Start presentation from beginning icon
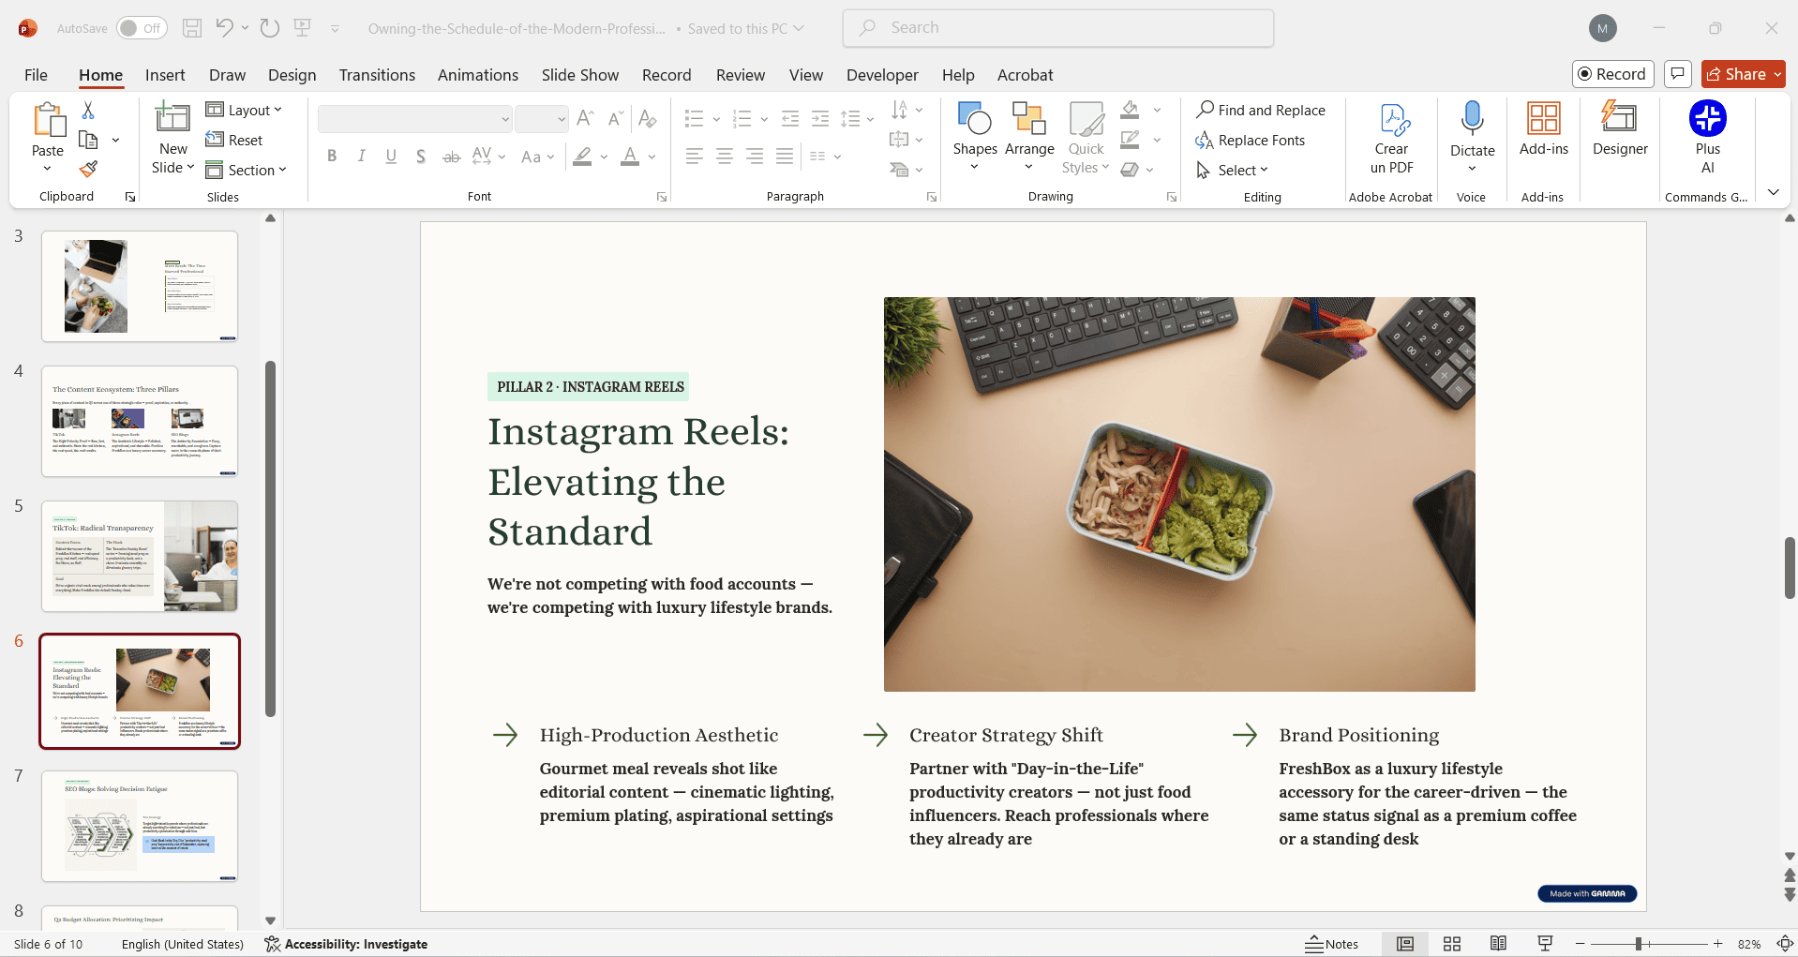Viewport: 1798px width, 957px height. pyautogui.click(x=303, y=28)
